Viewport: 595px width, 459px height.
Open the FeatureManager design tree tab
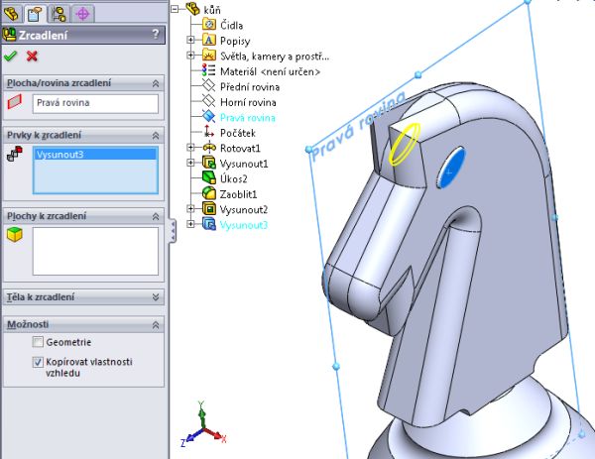[12, 12]
